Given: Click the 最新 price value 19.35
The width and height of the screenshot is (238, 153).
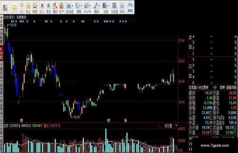Looking at the screenshot, I should pyautogui.click(x=209, y=93).
